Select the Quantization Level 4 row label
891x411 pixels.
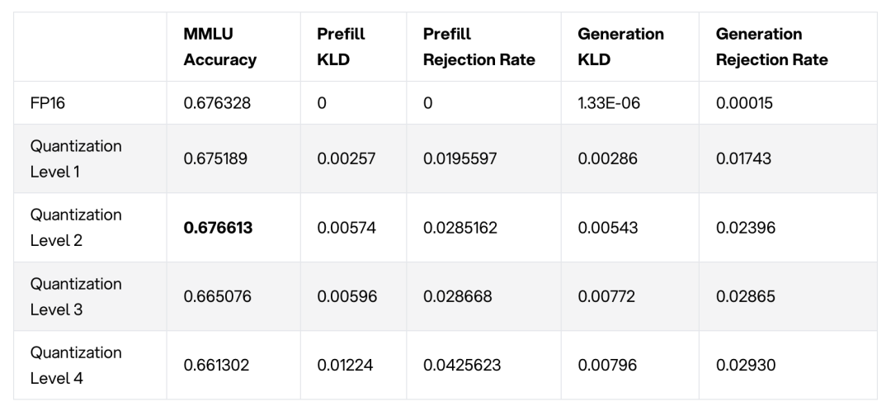tap(76, 365)
